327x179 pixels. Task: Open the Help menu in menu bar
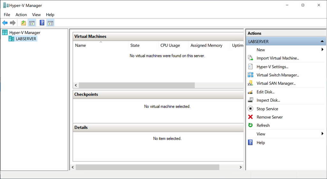[50, 15]
